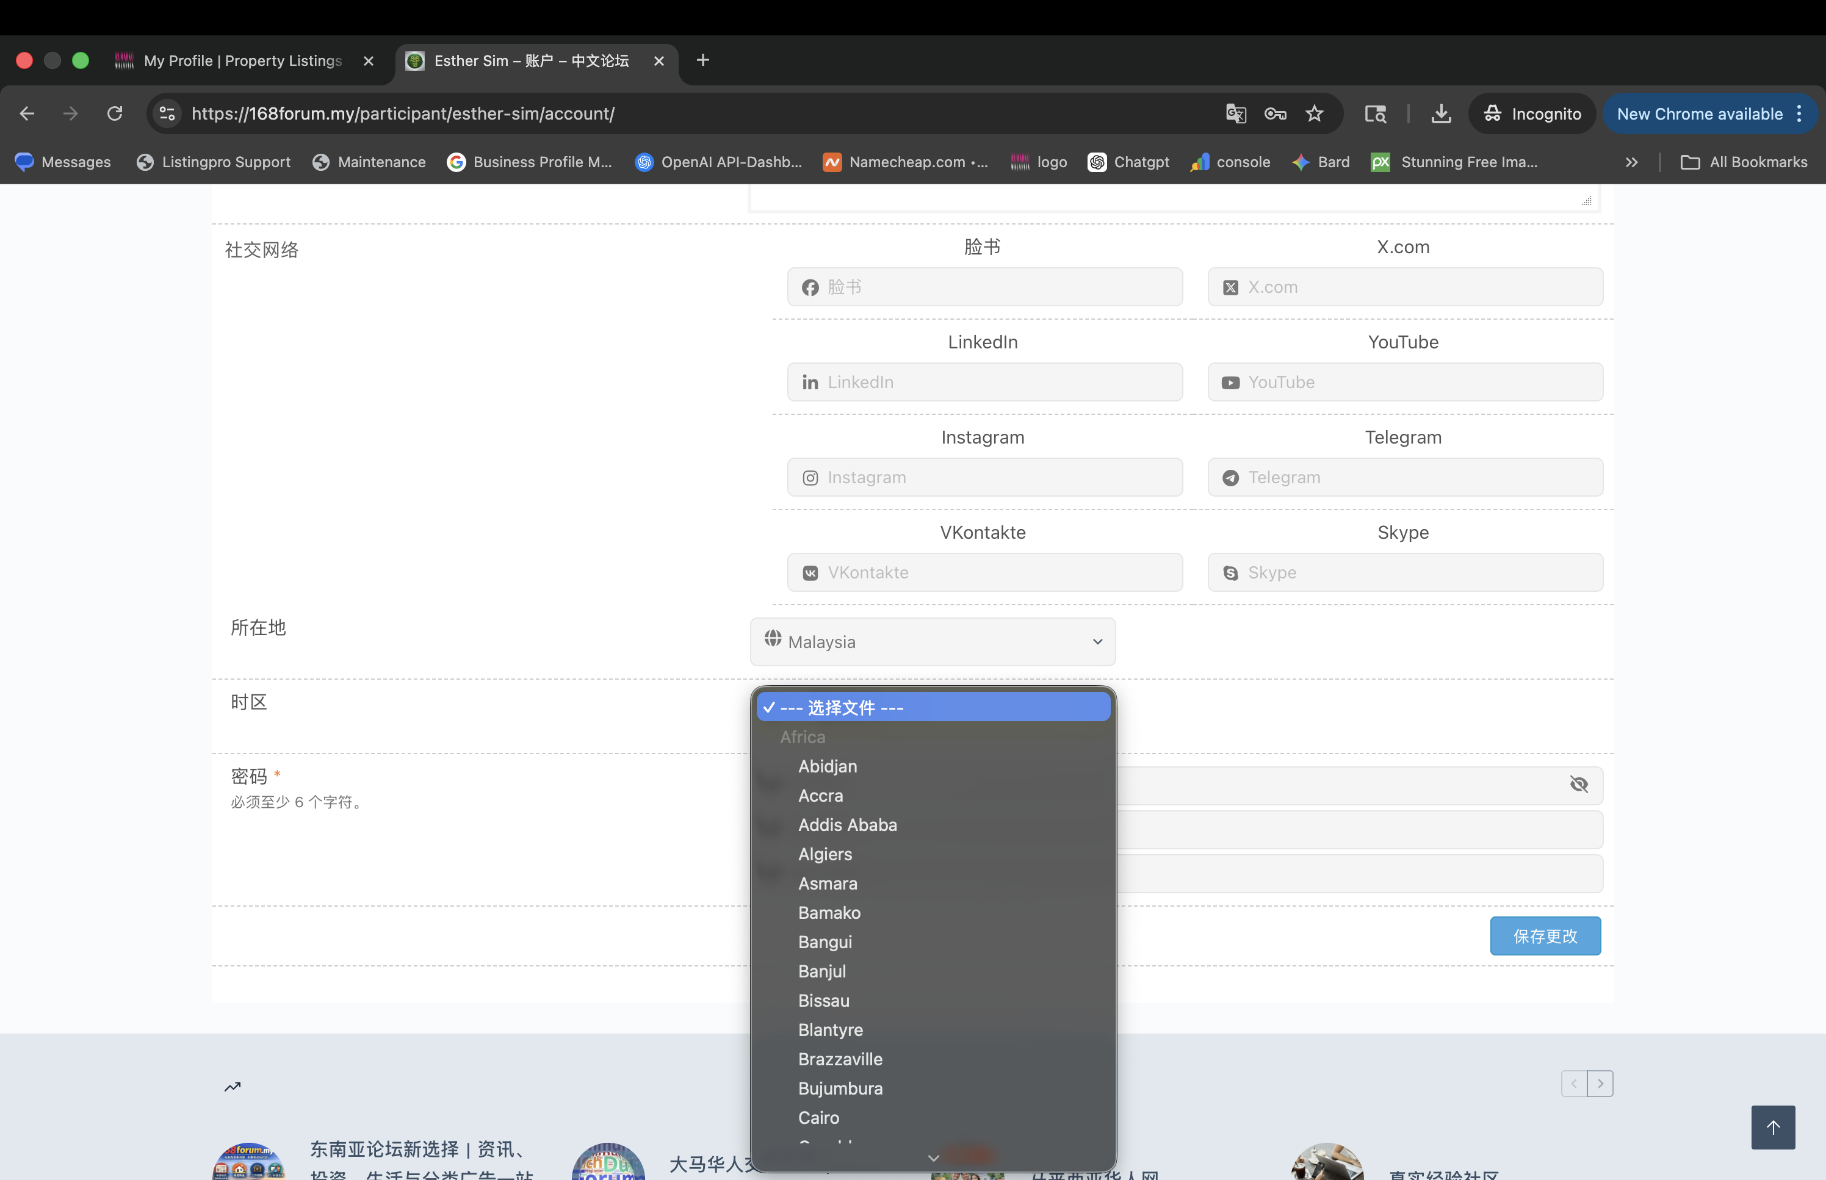Screen dimensions: 1826x1180
Task: Open the Malaysia location dropdown
Action: [933, 641]
